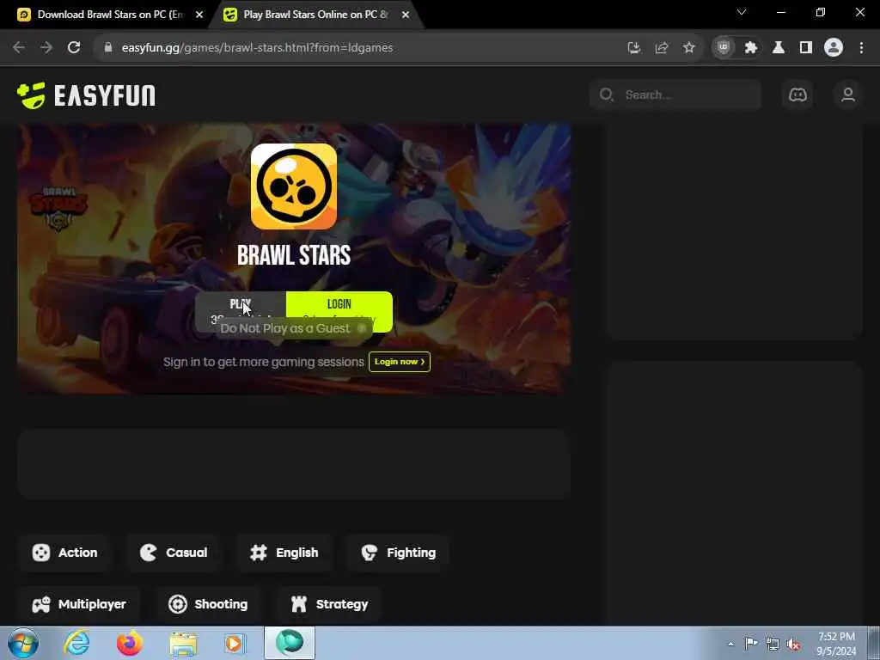Select the Strategy category tag
The width and height of the screenshot is (880, 660).
click(329, 604)
